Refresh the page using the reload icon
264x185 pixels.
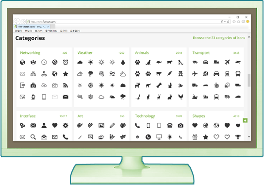(x=228, y=22)
